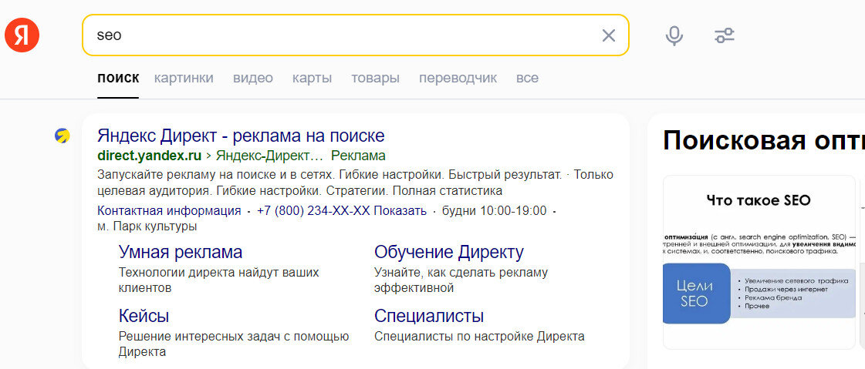Screen dimensions: 865x369
Task: Click the Yandex Direct favicon
Action: coord(63,136)
